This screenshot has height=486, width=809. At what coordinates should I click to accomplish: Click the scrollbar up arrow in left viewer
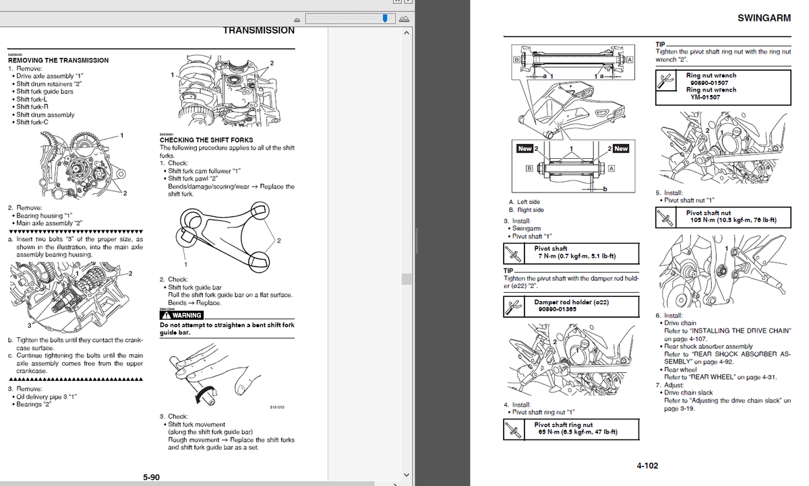405,33
